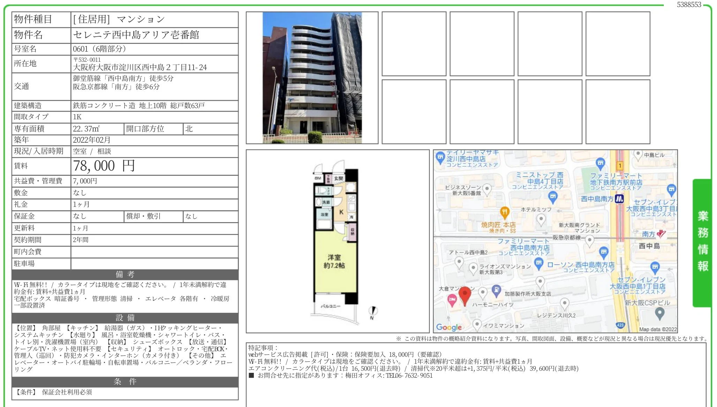Click the 新大阪CSPビル location pin

tap(659, 314)
